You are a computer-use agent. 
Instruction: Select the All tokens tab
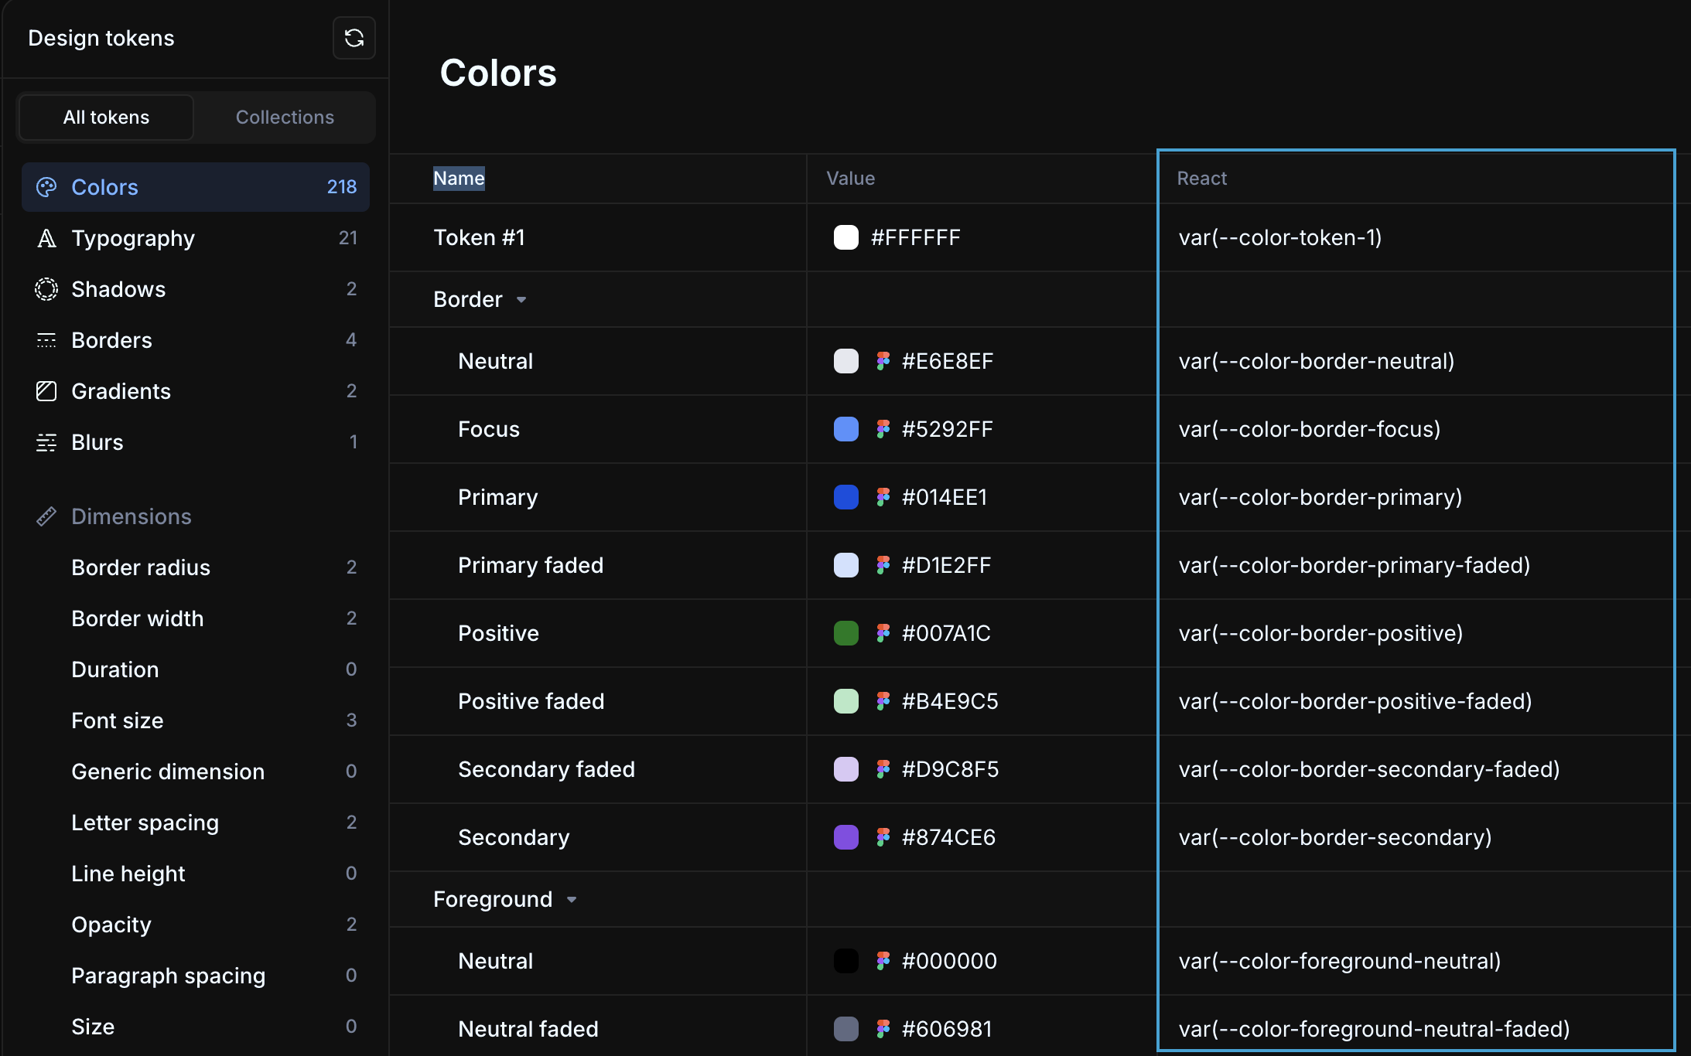[106, 118]
